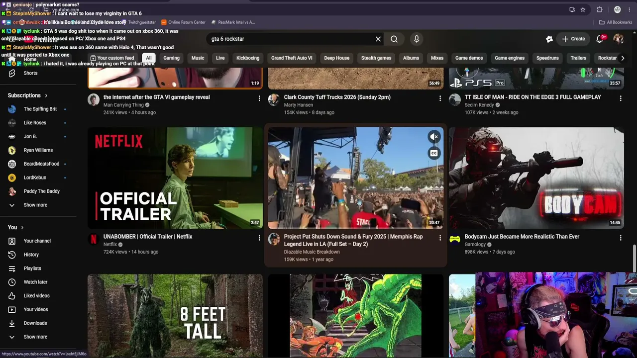
Task: Open the Paddy The Baddy subscription
Action: click(x=41, y=191)
